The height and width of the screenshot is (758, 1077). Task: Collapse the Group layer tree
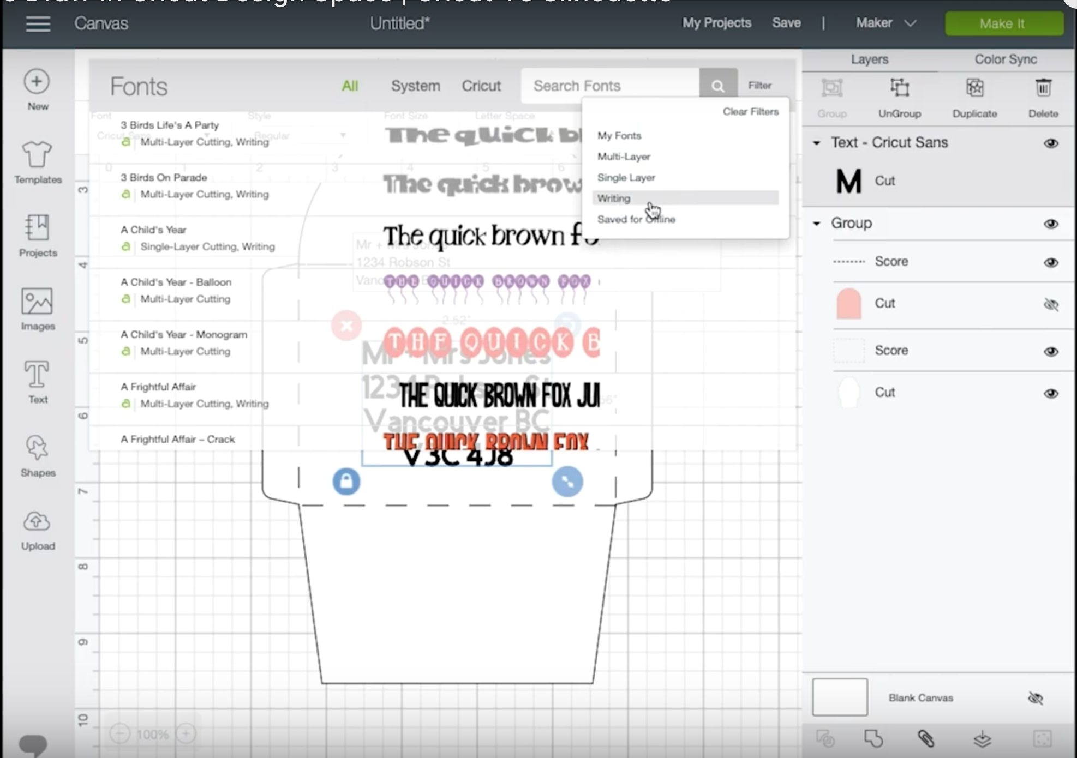pos(817,224)
